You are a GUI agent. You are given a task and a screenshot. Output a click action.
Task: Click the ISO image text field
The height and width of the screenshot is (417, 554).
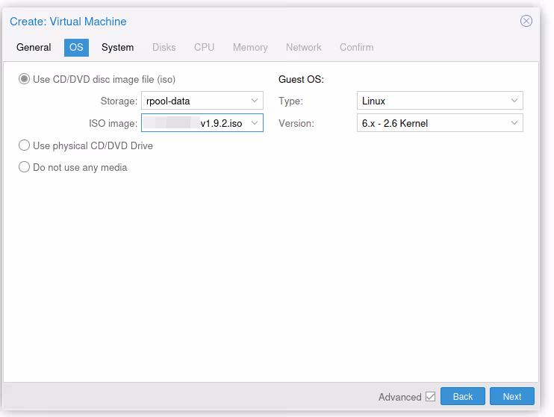194,123
